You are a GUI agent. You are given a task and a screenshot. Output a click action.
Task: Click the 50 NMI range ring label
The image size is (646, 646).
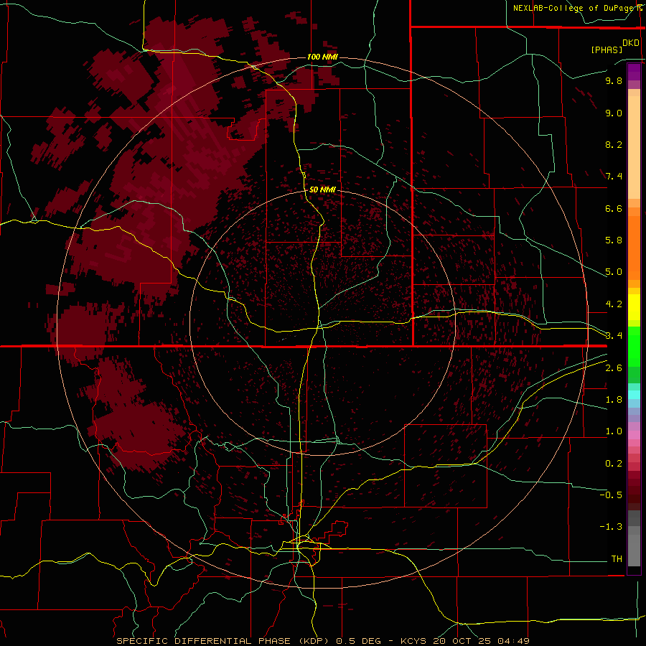[322, 189]
